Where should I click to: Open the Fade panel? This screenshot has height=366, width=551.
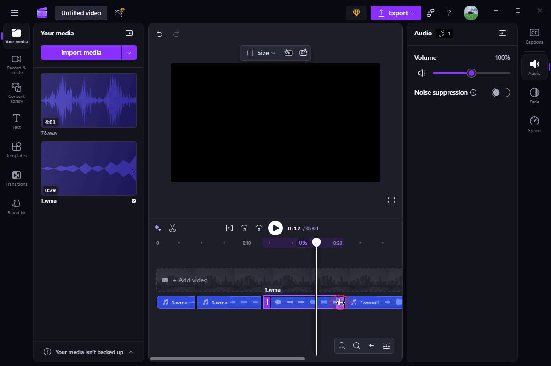pos(534,95)
